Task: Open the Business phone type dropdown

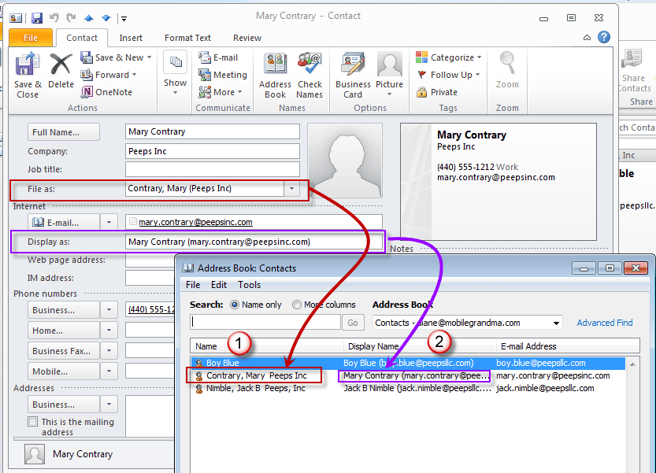Action: [x=109, y=310]
